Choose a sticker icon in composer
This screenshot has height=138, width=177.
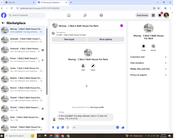[63, 127]
